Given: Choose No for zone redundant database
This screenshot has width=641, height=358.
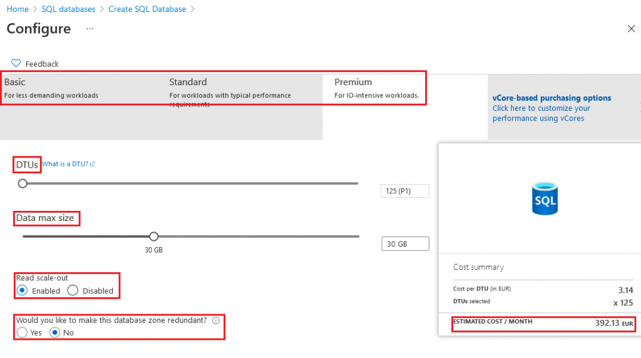Looking at the screenshot, I should (x=55, y=332).
